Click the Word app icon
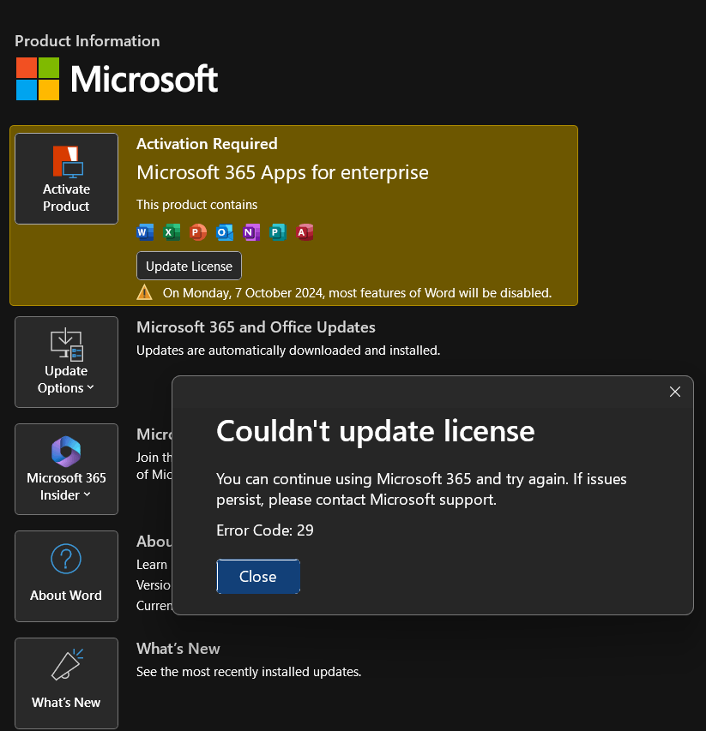 click(145, 232)
